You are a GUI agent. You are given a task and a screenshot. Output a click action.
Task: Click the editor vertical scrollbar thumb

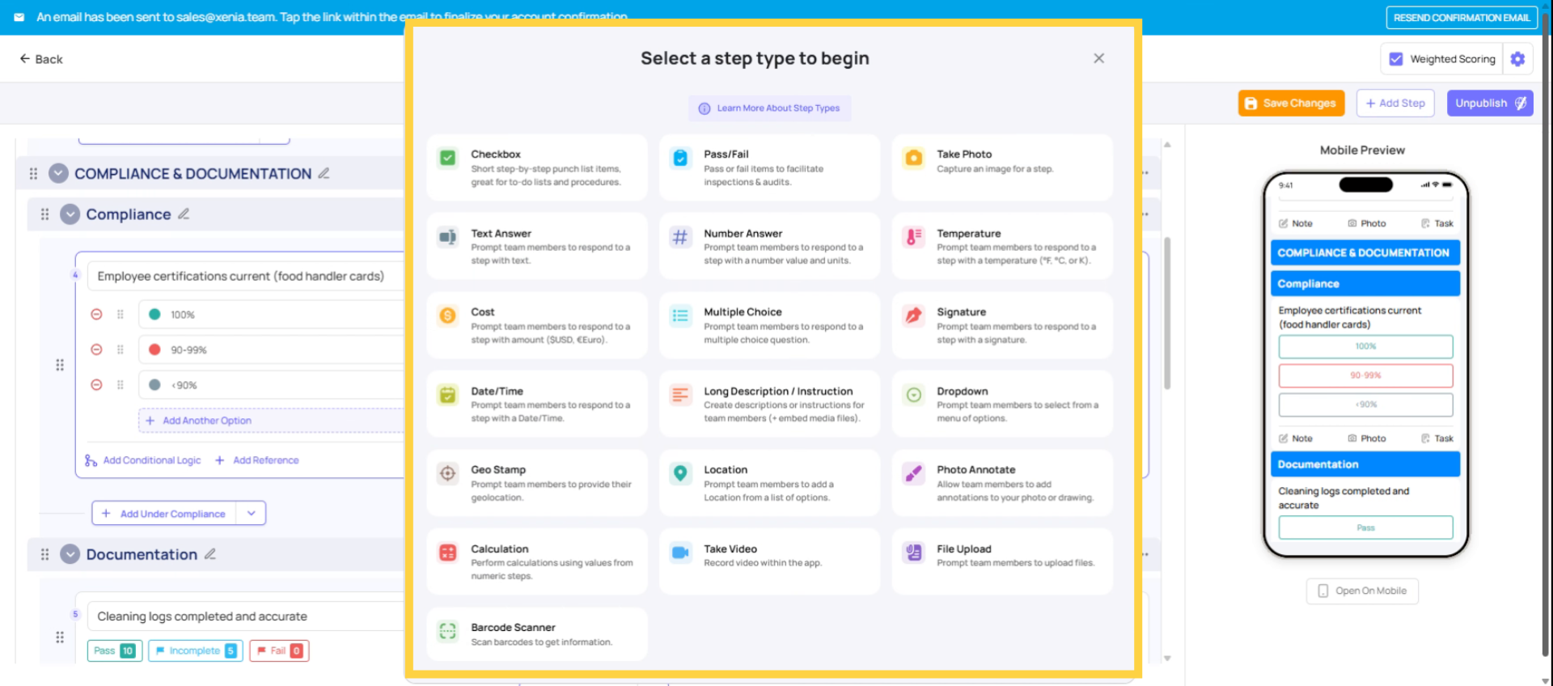click(x=1167, y=313)
